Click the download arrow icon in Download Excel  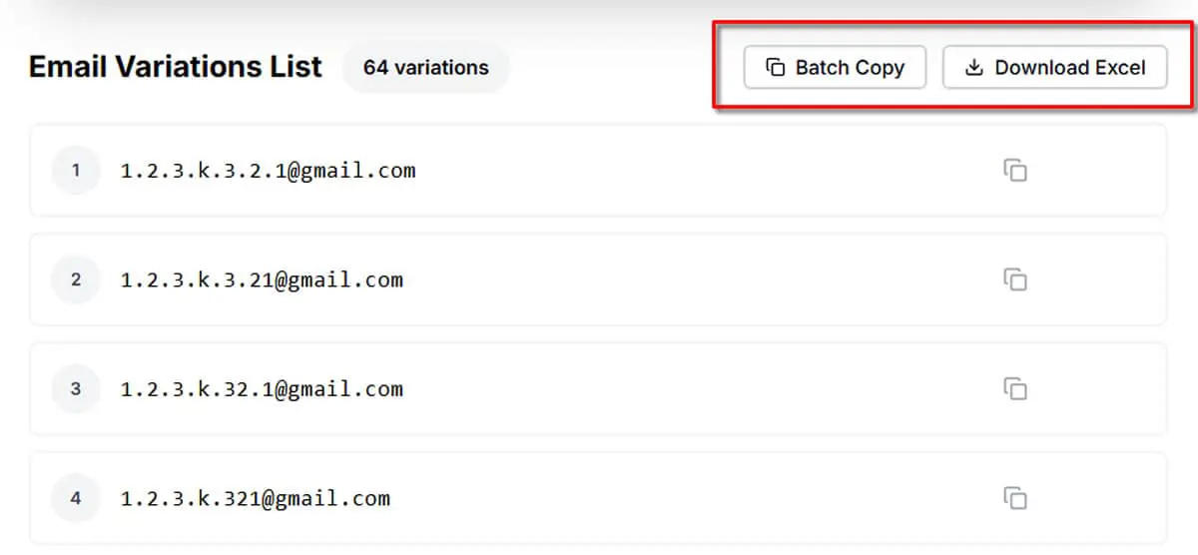(974, 68)
